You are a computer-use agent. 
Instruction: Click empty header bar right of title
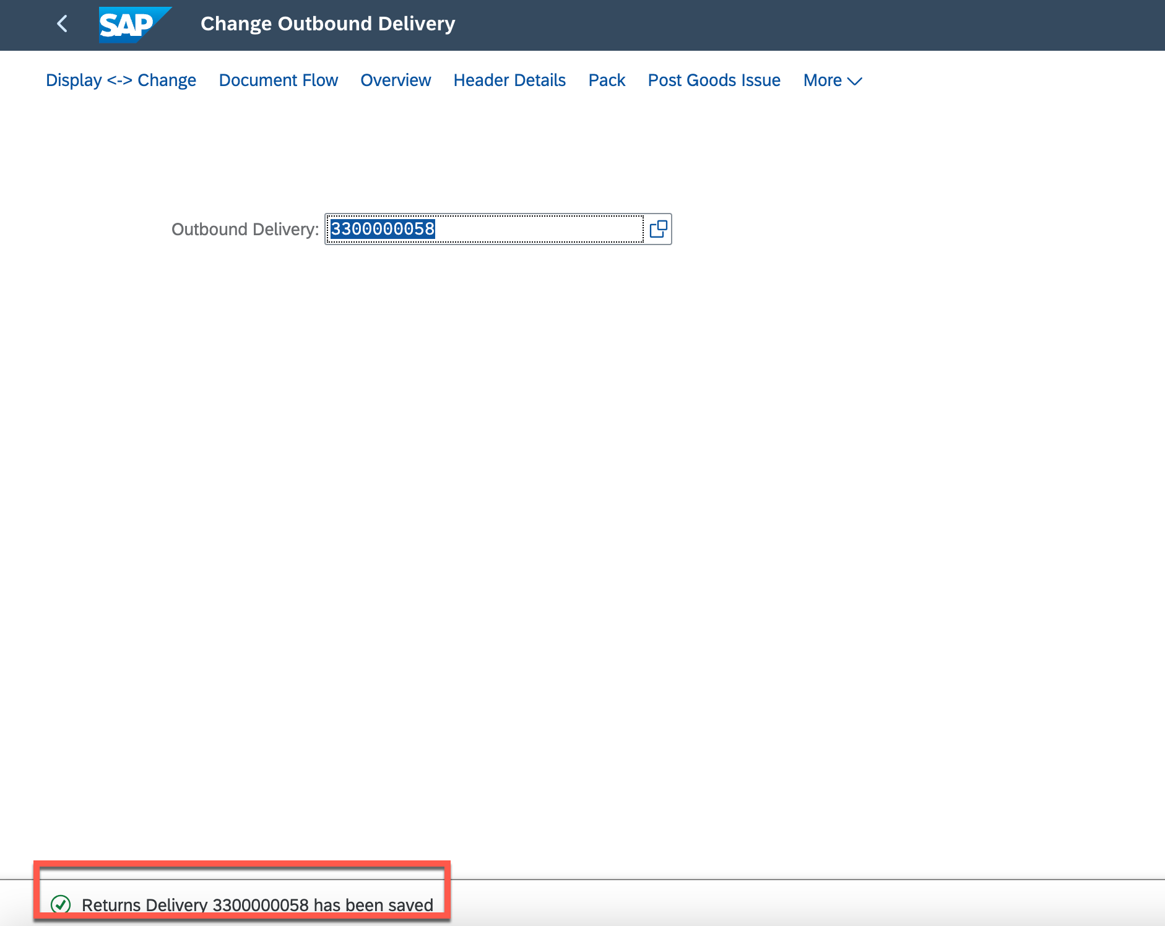click(x=805, y=25)
